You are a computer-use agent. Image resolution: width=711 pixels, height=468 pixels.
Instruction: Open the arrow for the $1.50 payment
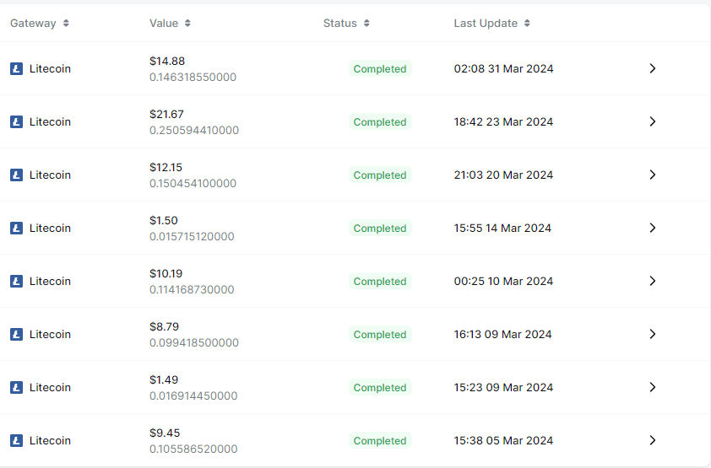click(x=652, y=228)
